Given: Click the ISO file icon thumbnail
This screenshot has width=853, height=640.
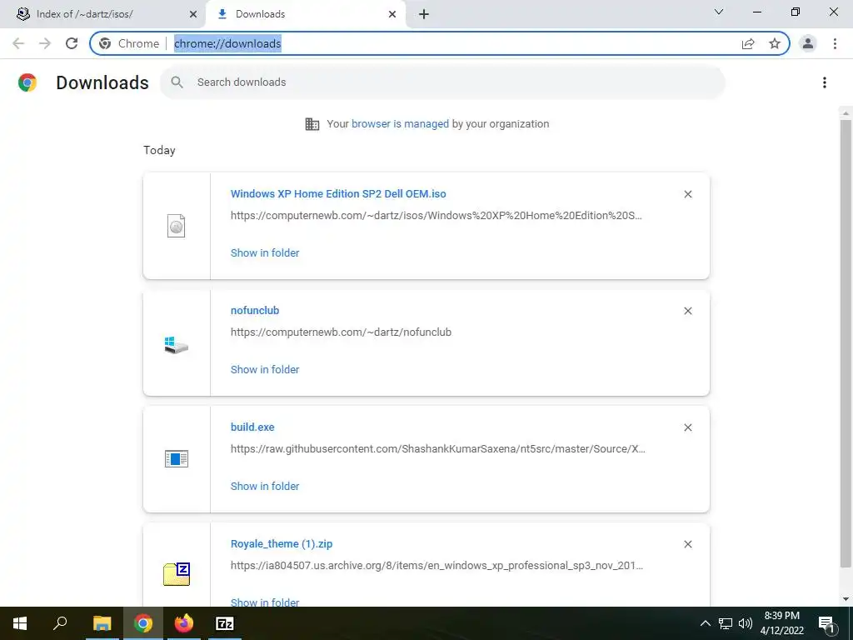Looking at the screenshot, I should 177,226.
